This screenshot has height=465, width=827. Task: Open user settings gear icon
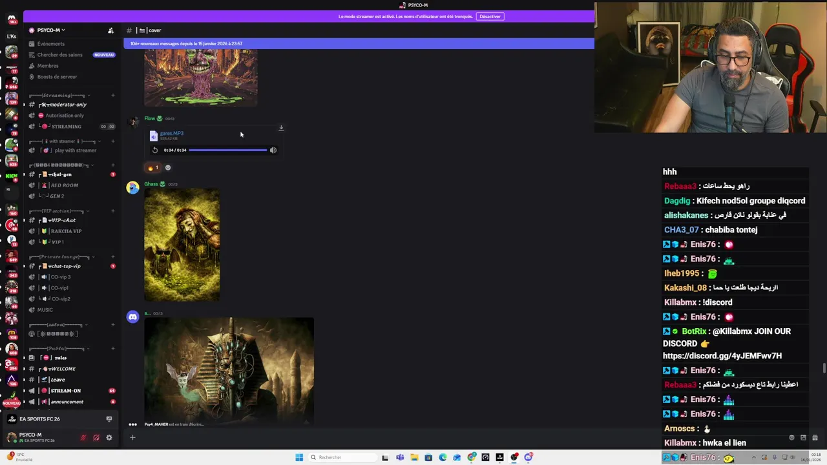point(109,438)
